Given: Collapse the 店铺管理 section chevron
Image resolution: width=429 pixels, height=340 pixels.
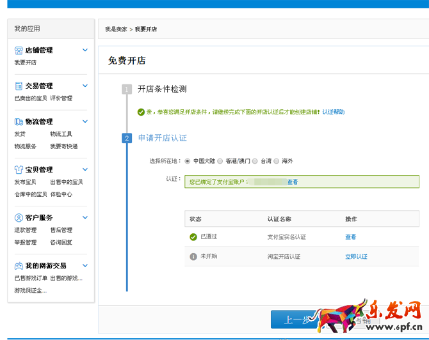Looking at the screenshot, I should pos(85,50).
